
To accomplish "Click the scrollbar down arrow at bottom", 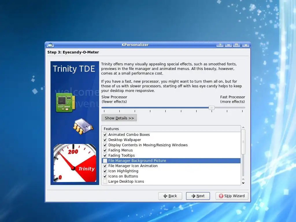I will click(243, 183).
